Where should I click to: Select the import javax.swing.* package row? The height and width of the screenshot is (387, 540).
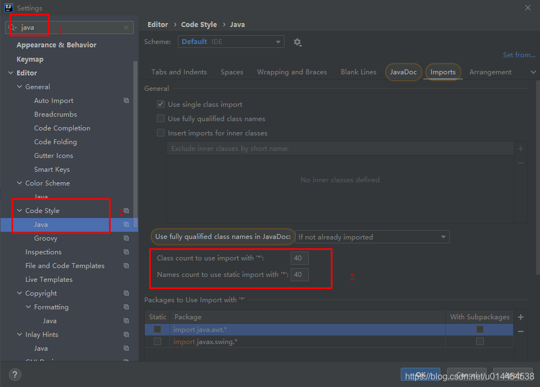pos(329,341)
